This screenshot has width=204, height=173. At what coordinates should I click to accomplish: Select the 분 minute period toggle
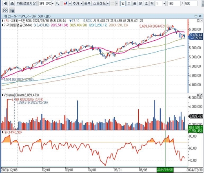tap(140, 3)
